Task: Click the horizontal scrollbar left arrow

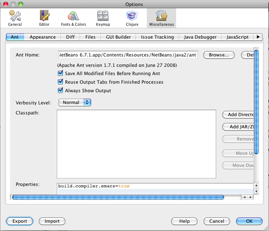Action: [x=244, y=197]
